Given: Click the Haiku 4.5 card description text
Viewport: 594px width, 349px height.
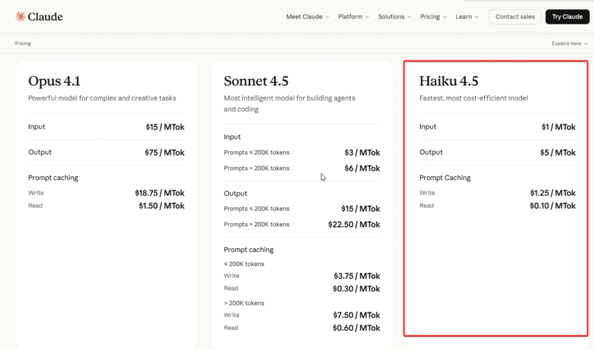Looking at the screenshot, I should [x=473, y=98].
